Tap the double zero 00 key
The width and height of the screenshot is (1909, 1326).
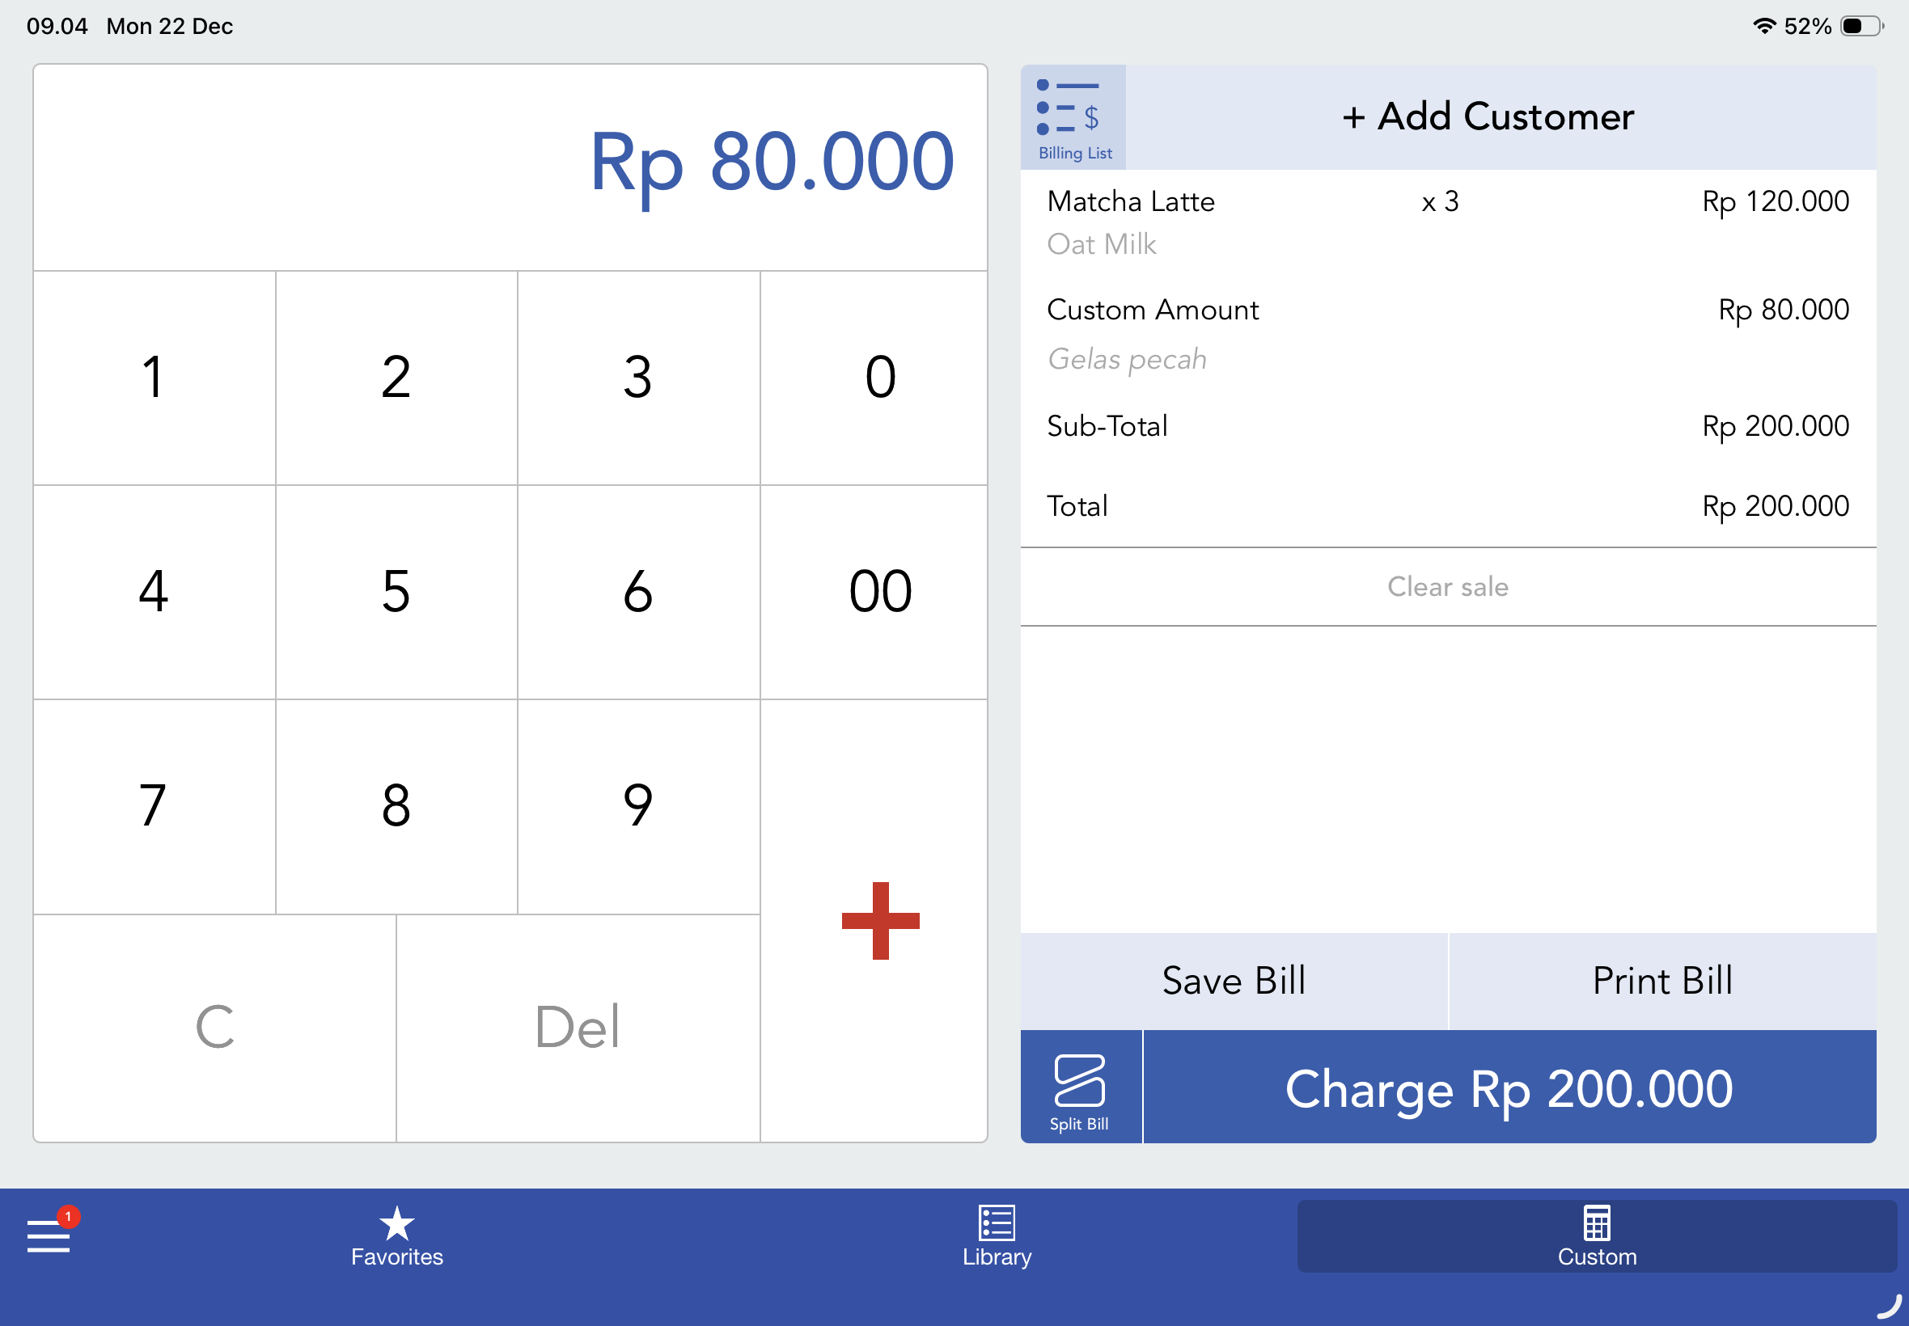point(879,592)
